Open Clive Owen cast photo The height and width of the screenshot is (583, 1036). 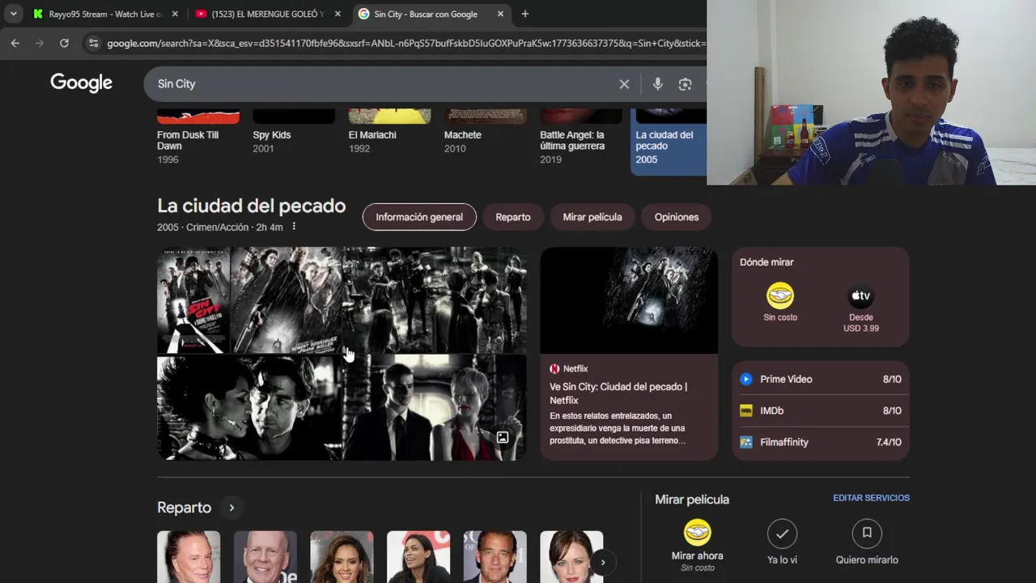pyautogui.click(x=495, y=557)
